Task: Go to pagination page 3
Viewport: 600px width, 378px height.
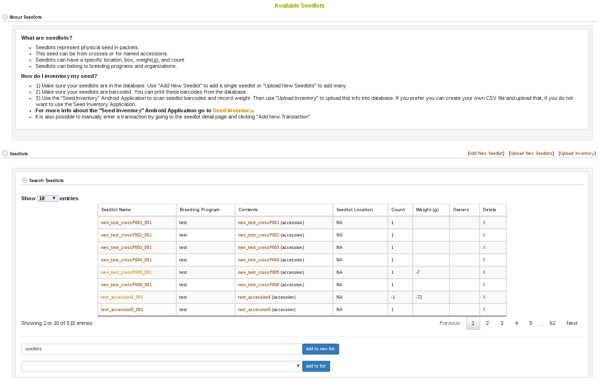Action: pos(502,324)
